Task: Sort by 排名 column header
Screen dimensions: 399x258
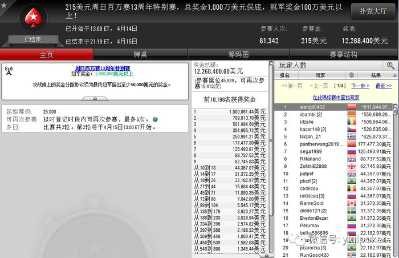Action: coord(285,75)
